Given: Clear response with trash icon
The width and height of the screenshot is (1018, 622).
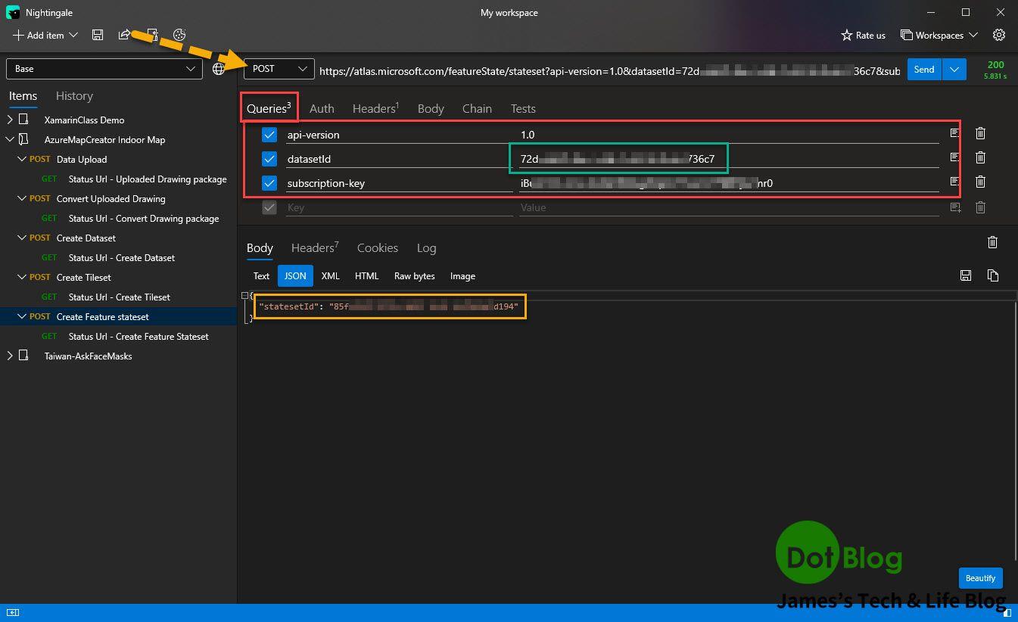Looking at the screenshot, I should [992, 242].
